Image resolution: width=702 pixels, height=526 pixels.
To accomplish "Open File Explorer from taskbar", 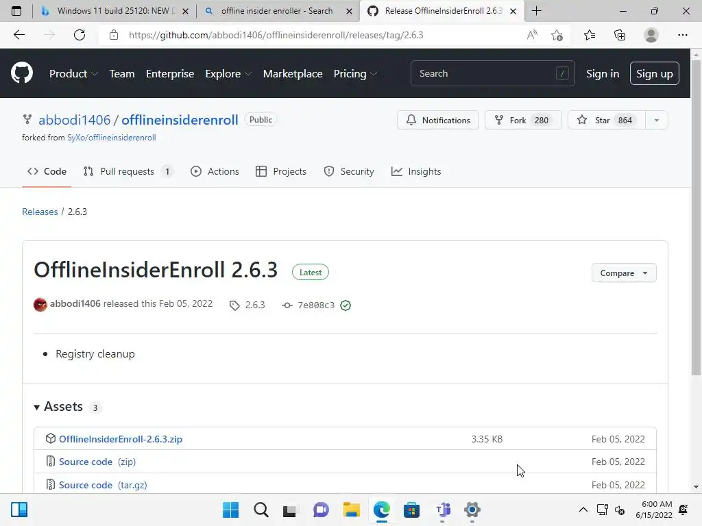I will click(x=352, y=510).
